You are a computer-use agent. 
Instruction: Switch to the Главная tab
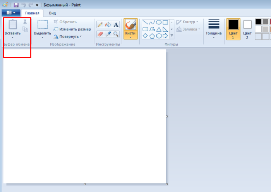pos(32,13)
